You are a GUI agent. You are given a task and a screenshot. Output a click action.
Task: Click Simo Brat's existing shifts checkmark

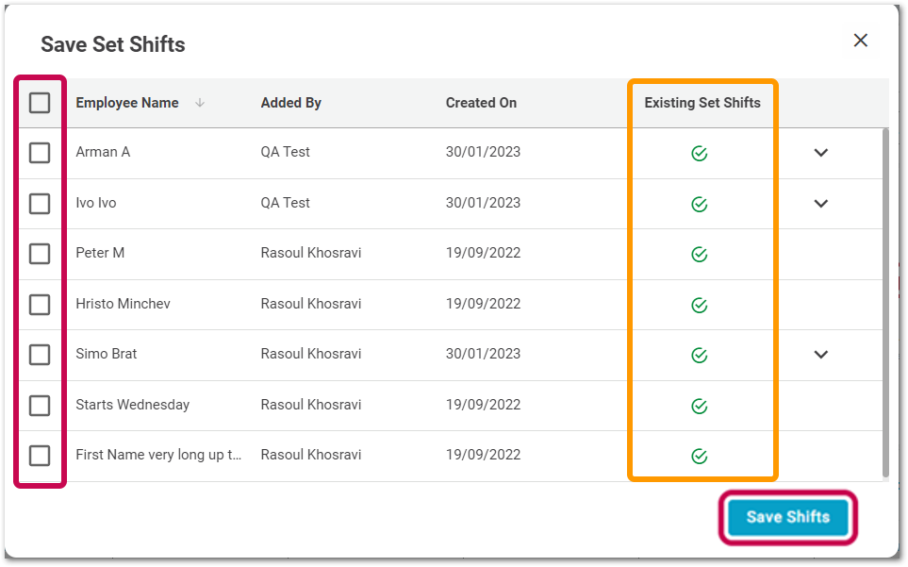coord(699,355)
